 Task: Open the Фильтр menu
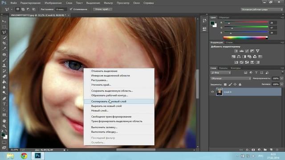109,3
